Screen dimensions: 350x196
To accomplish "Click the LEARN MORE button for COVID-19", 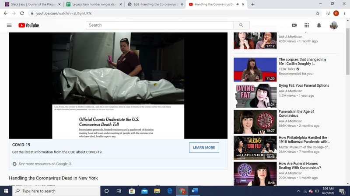I will 204,148.
